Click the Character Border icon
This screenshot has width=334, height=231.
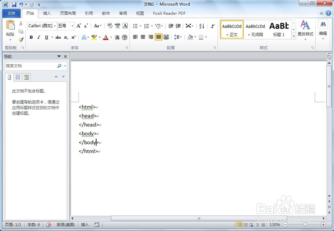[125, 26]
